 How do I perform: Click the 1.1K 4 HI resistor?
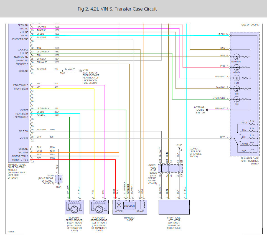click(x=253, y=138)
